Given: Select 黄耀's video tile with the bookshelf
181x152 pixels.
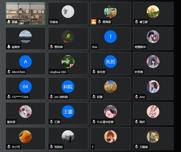Looking at the screenshot, I should tap(25, 14).
